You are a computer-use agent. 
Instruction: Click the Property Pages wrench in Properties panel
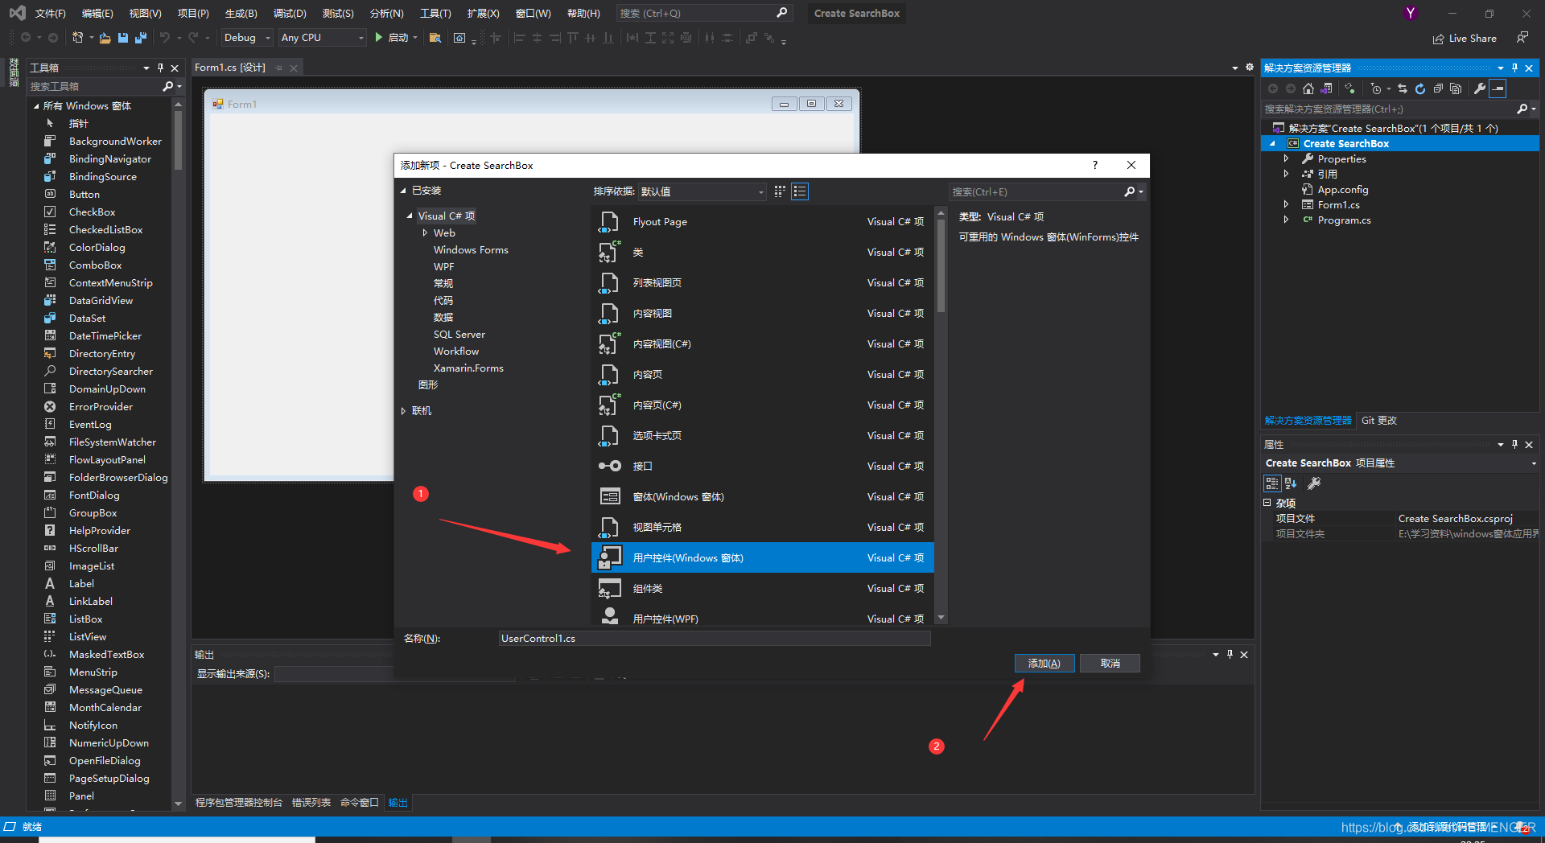[1314, 483]
